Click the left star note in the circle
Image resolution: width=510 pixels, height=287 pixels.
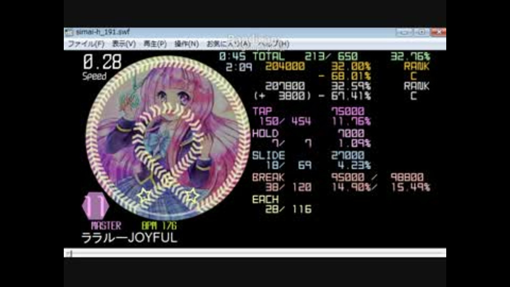(144, 196)
